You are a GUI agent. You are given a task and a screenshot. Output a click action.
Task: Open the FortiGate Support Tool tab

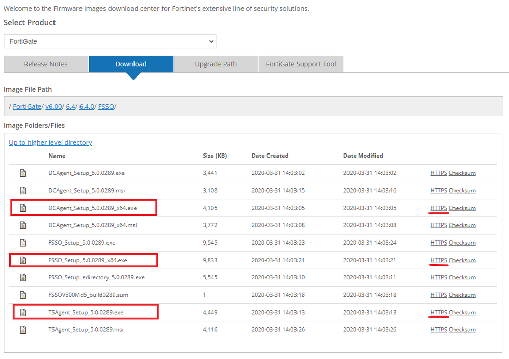(x=301, y=64)
